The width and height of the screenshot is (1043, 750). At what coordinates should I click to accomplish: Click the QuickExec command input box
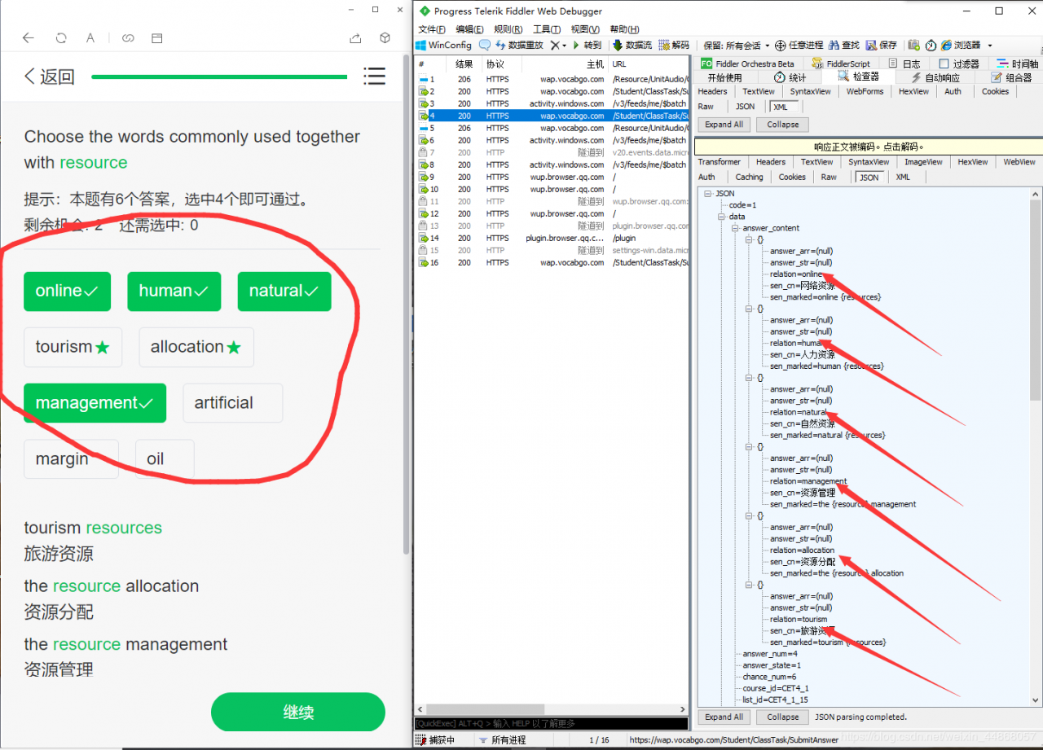[552, 723]
